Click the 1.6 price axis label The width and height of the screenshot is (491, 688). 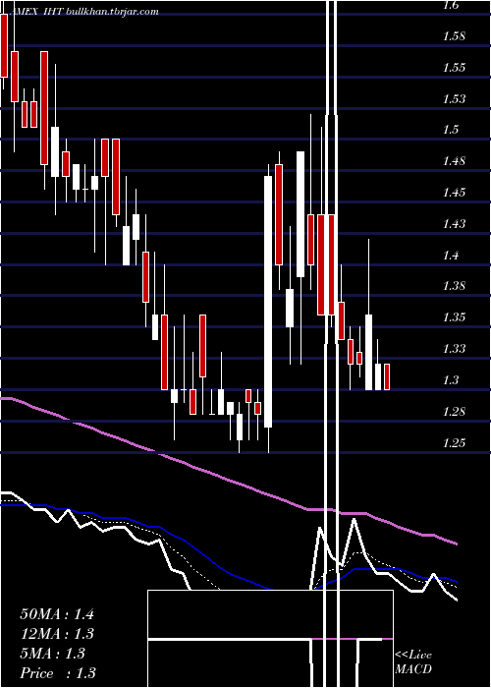coord(452,5)
